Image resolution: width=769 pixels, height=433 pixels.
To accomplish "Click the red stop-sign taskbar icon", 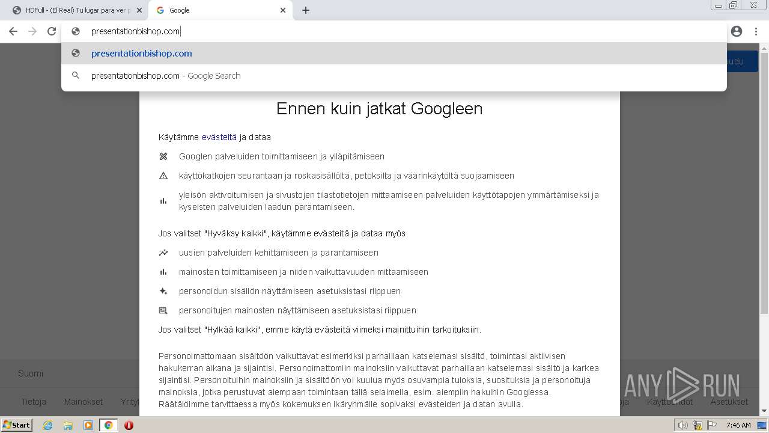I will (129, 425).
